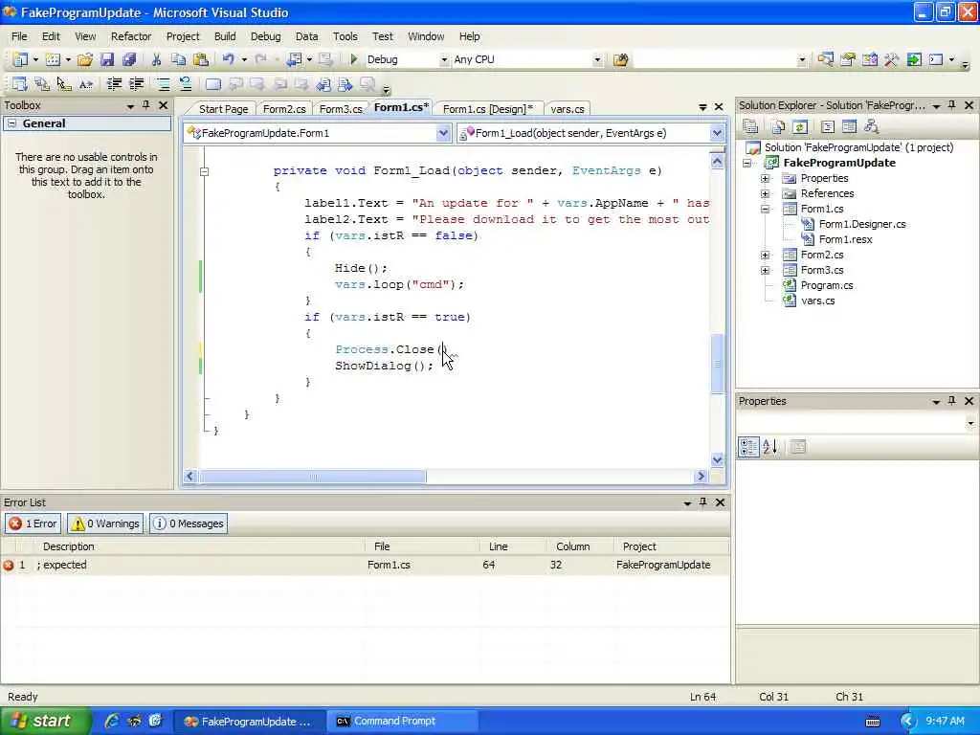The width and height of the screenshot is (980, 735).
Task: Save the current file with the floppy disk icon
Action: click(107, 59)
